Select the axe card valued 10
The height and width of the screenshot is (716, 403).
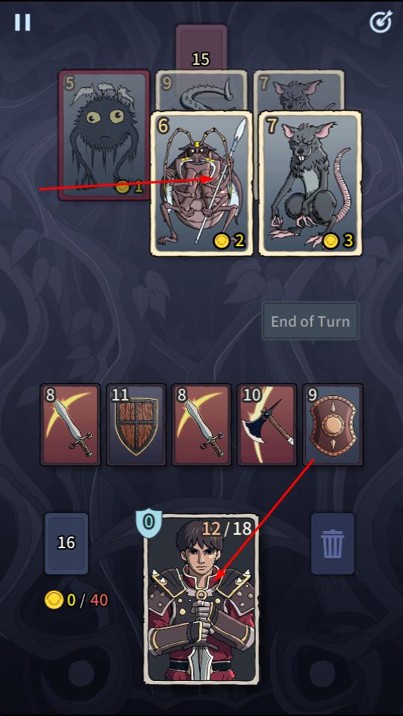267,424
